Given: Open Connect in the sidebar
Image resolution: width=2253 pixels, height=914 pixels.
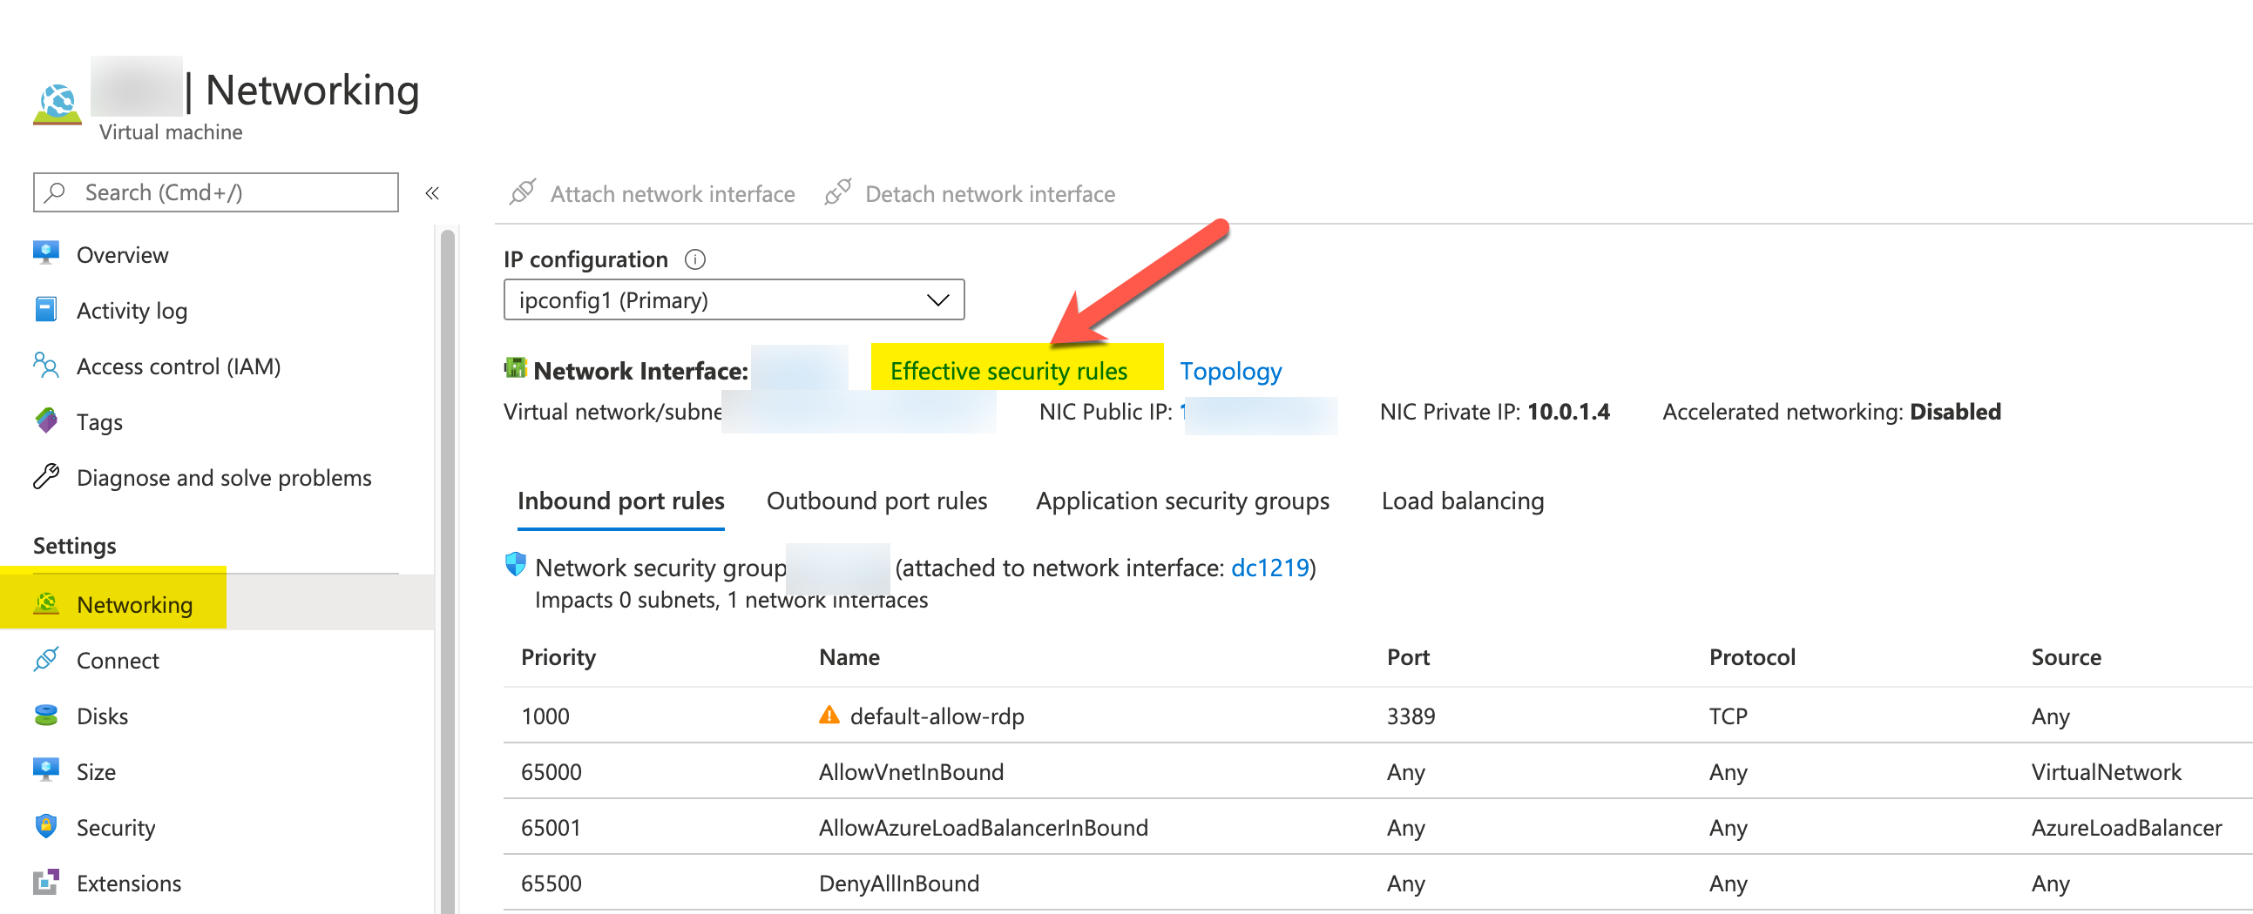Looking at the screenshot, I should click(118, 661).
